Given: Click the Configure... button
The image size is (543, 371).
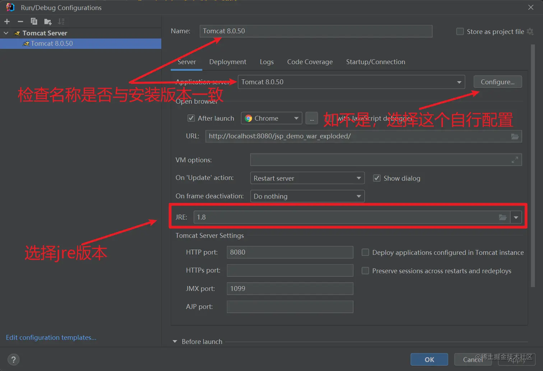Looking at the screenshot, I should [498, 82].
